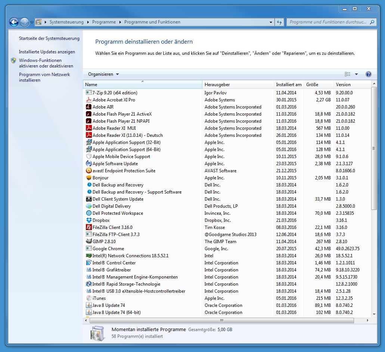
Task: Click the iTunes icon
Action: coord(89,298)
